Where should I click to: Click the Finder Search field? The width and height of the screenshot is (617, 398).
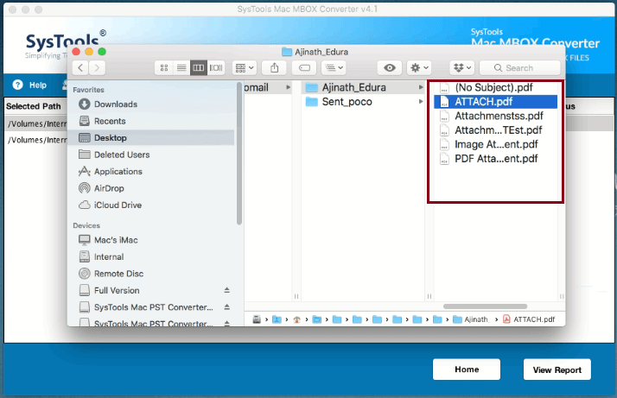pyautogui.click(x=519, y=68)
